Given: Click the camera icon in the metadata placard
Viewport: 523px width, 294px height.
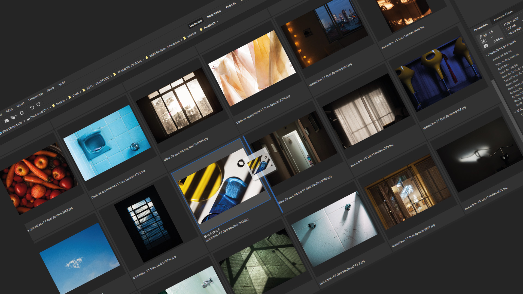Looking at the screenshot, I should point(486,46).
